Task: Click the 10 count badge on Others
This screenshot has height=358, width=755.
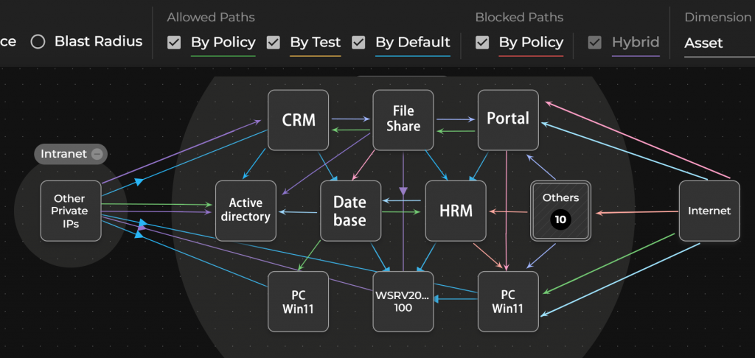Action: [560, 220]
